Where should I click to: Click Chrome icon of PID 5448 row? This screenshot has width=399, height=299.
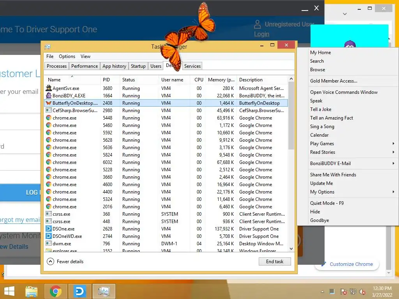pos(49,118)
